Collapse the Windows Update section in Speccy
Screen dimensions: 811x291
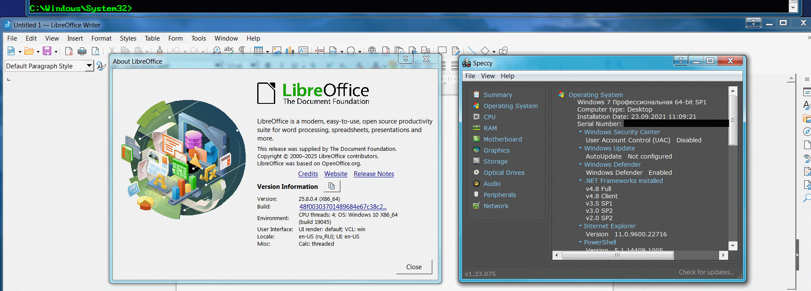tap(580, 148)
